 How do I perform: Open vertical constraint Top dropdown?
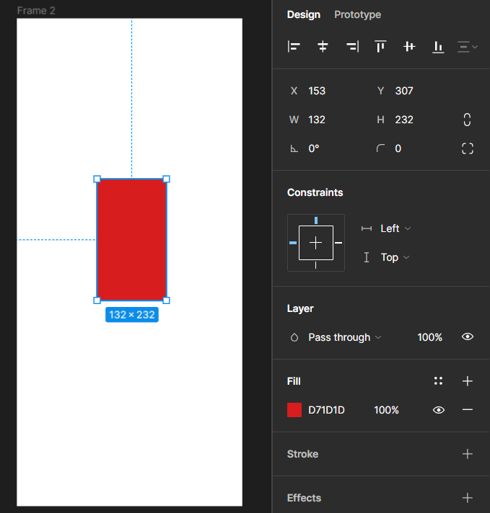[395, 257]
